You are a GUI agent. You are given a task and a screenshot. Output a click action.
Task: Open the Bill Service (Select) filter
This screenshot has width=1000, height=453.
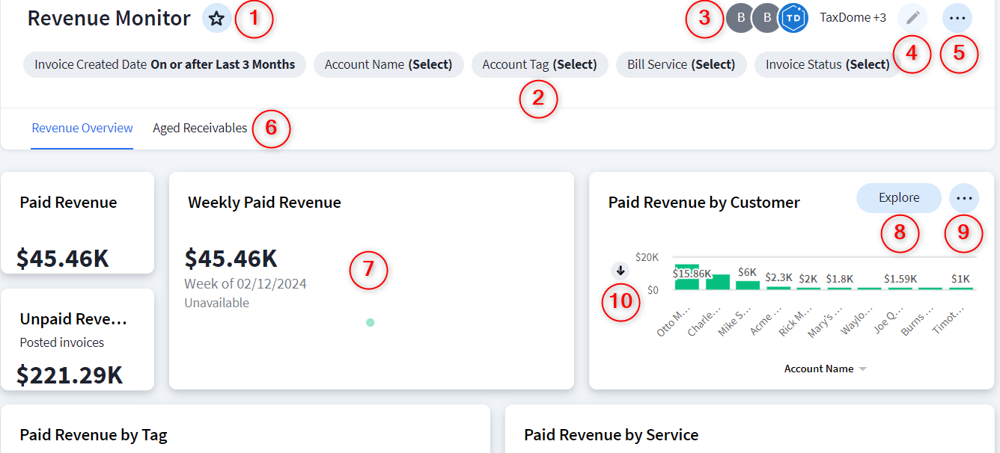(x=680, y=64)
